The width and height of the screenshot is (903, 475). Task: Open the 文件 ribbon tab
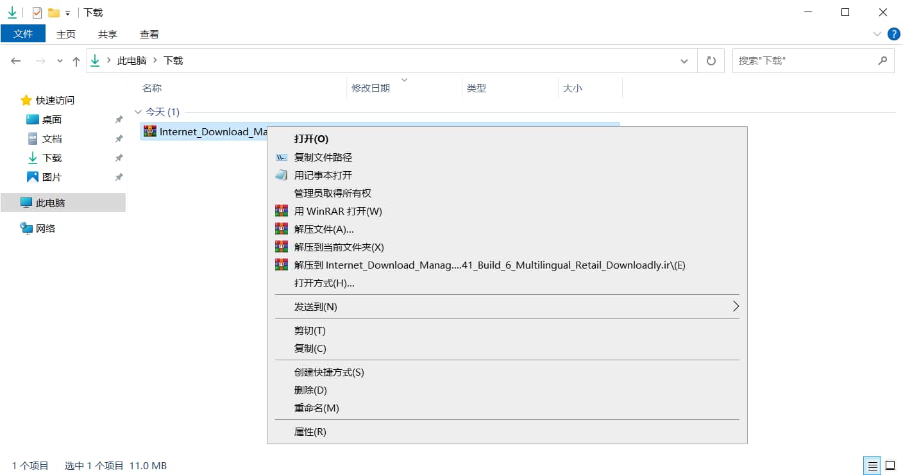pyautogui.click(x=23, y=34)
